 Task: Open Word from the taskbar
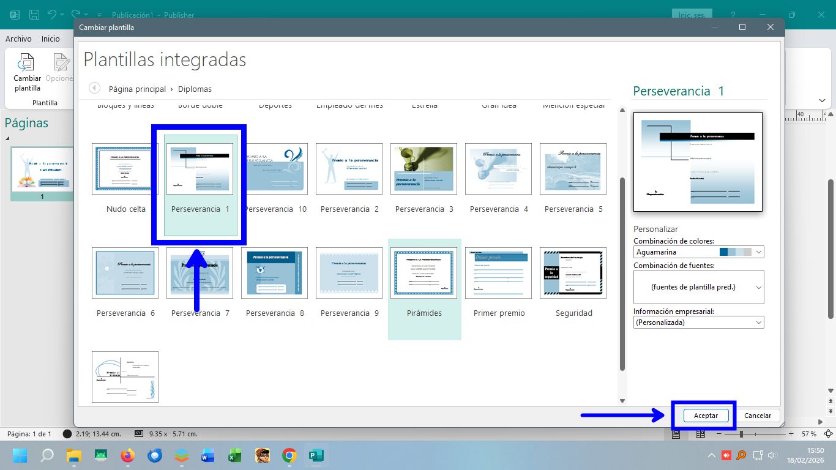[x=207, y=455]
